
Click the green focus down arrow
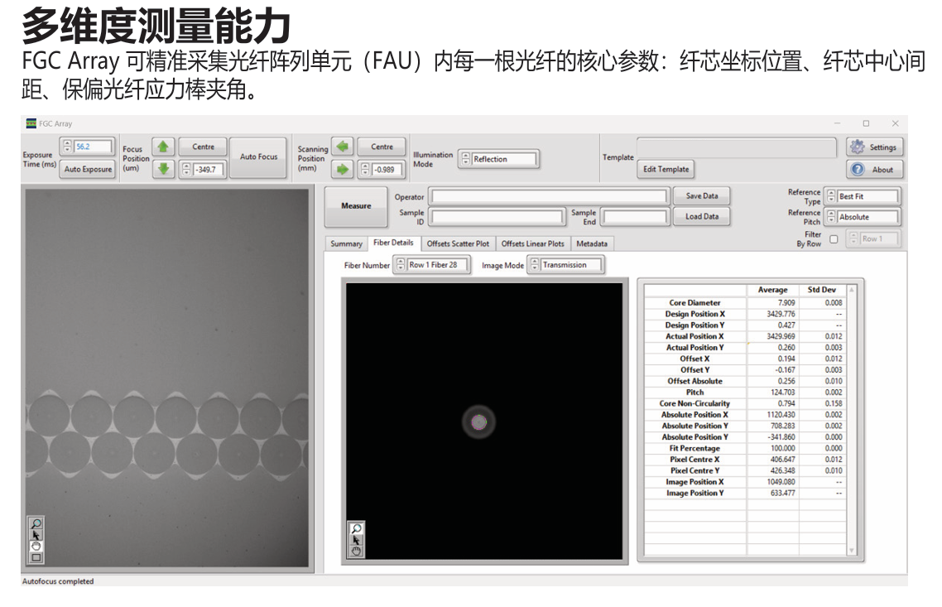tap(163, 170)
